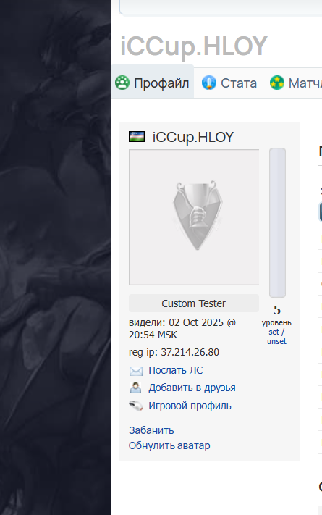Viewport: 322px width, 515px height.
Task: Click Обнулить аватар link
Action: (169, 445)
